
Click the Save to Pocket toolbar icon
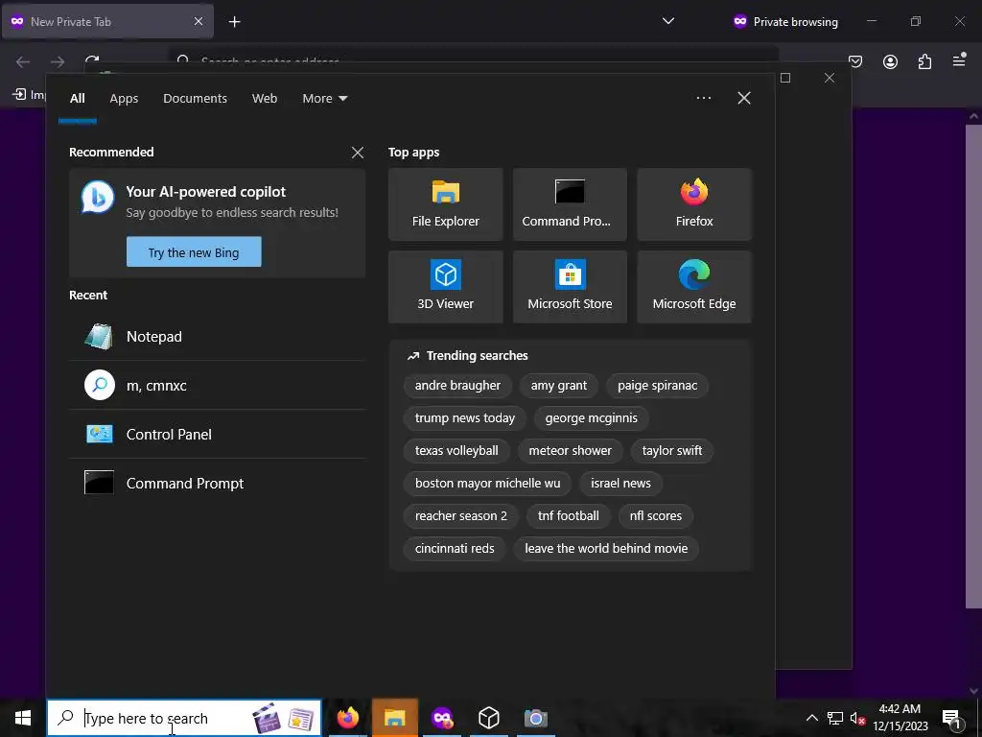pyautogui.click(x=855, y=61)
